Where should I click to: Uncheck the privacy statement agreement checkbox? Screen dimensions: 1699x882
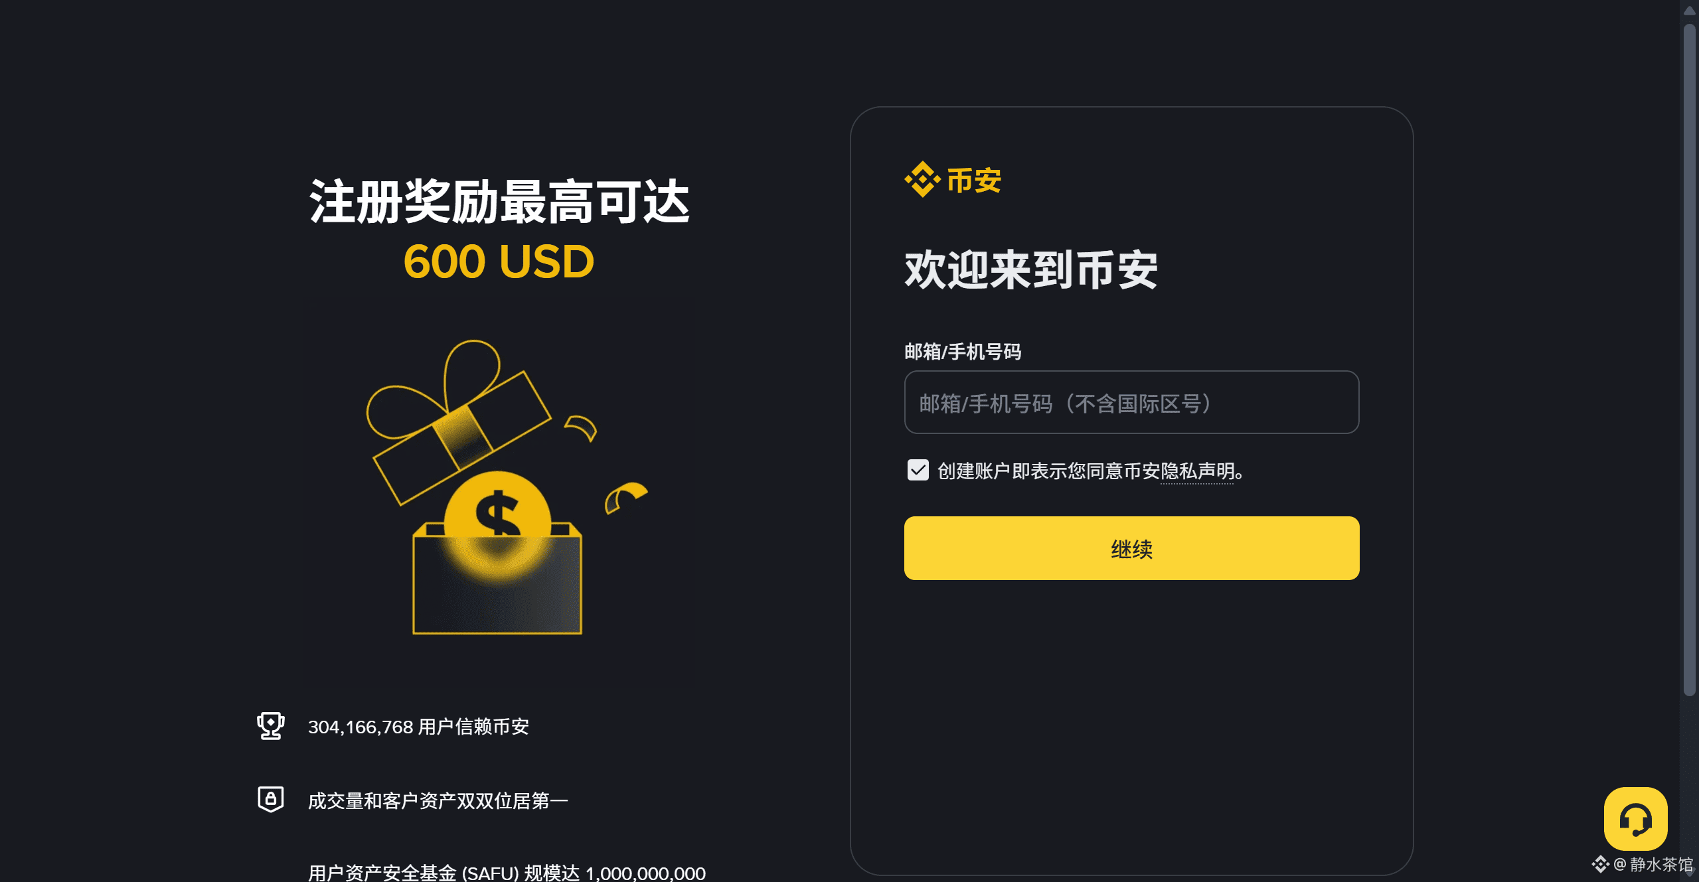tap(918, 470)
